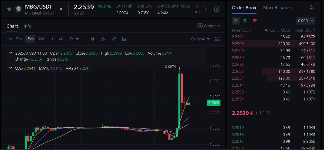The image size is (324, 150).
Task: Toggle the favorite star for MBG/USDT
Action: click(9, 9)
